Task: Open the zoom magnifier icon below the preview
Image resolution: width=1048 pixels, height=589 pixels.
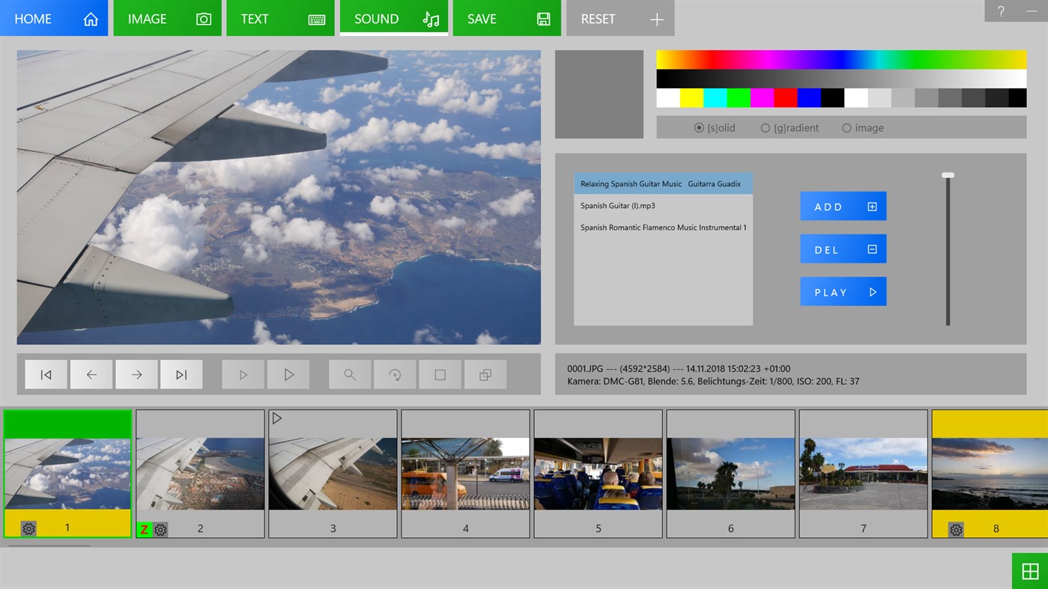Action: (349, 373)
